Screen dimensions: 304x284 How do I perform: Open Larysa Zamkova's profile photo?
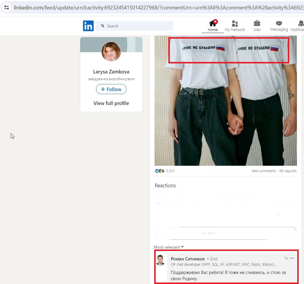coord(111,51)
